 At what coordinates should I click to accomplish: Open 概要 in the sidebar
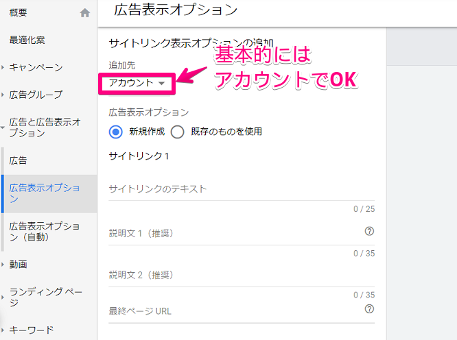[x=18, y=13]
